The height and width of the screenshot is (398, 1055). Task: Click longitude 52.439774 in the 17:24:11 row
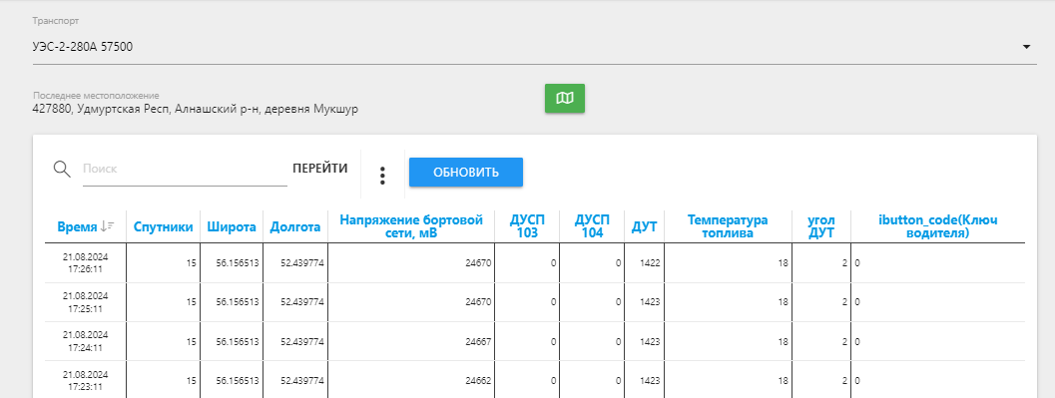coord(302,341)
